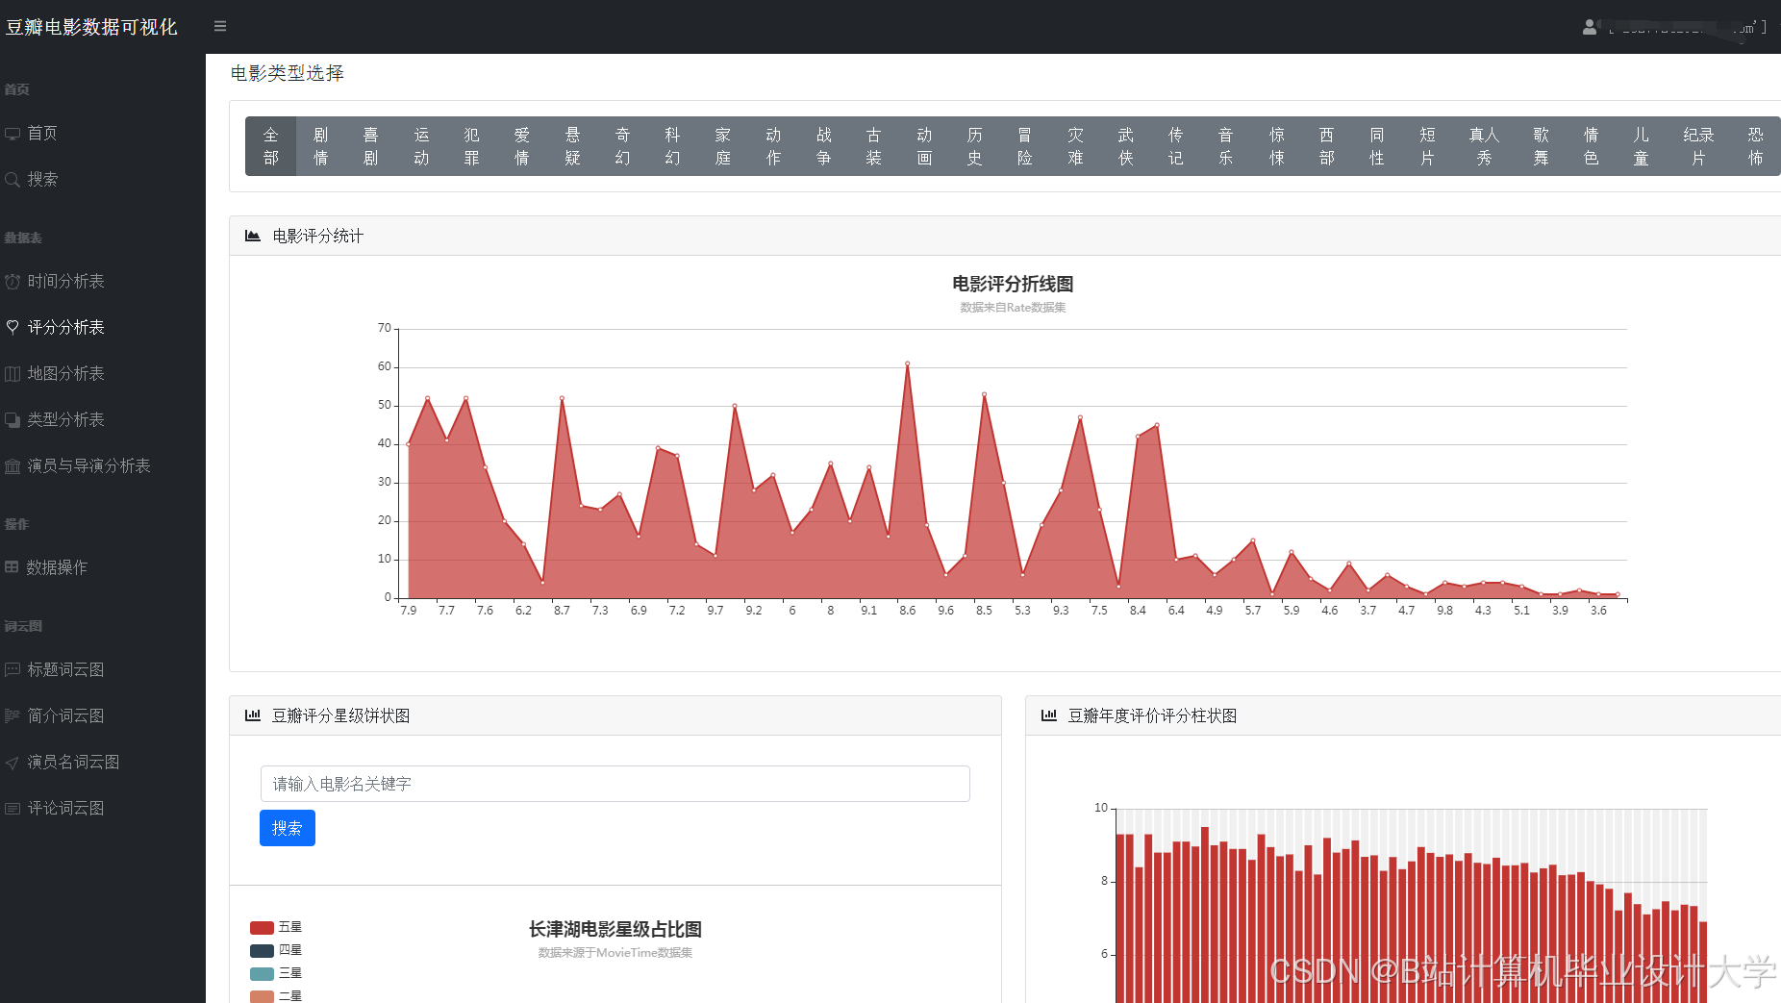Focus the 请输入电影名关键字 input field
The height and width of the screenshot is (1003, 1781).
615,784
